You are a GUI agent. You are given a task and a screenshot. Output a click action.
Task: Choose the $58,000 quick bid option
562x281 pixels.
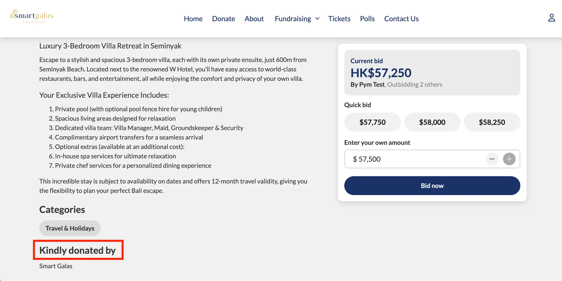432,122
